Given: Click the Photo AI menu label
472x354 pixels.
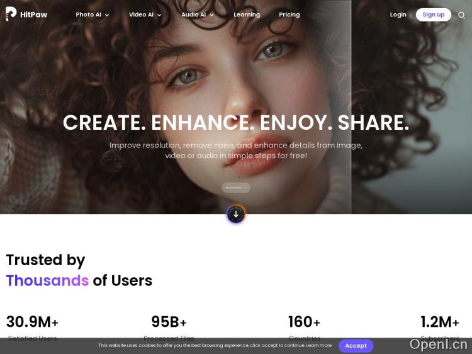Looking at the screenshot, I should (x=88, y=14).
